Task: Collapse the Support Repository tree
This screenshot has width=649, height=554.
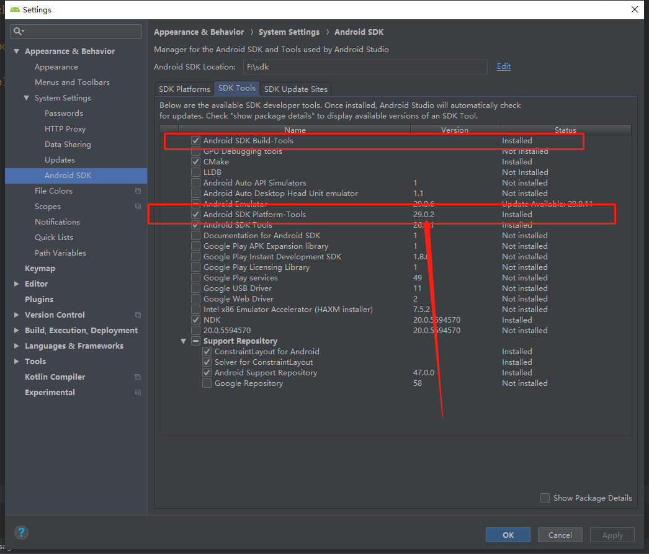Action: point(183,341)
